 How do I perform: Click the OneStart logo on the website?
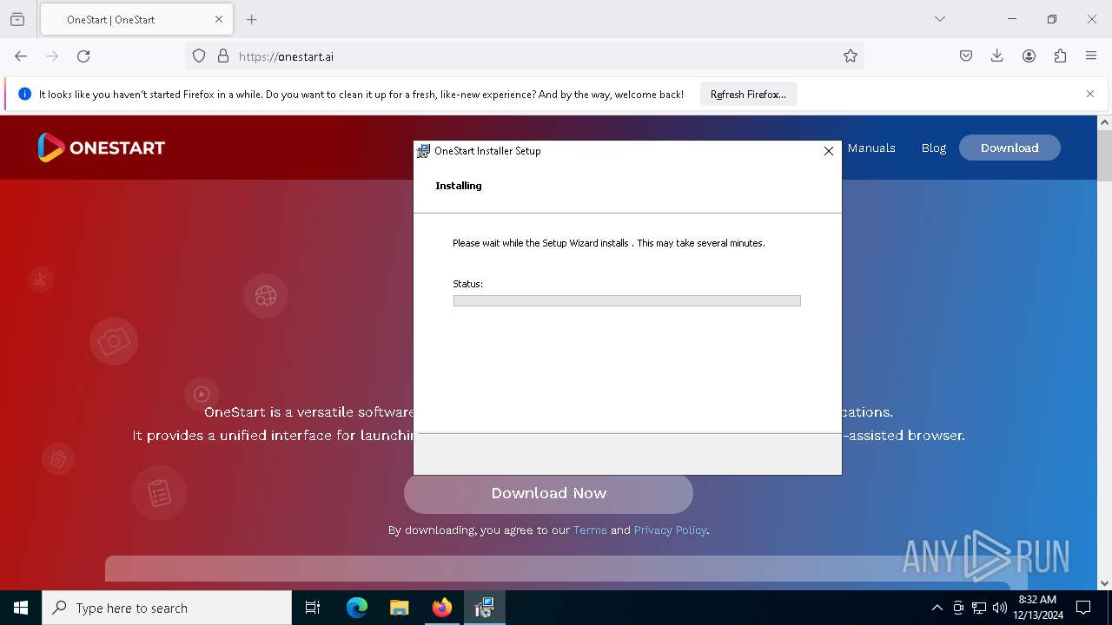pos(101,148)
